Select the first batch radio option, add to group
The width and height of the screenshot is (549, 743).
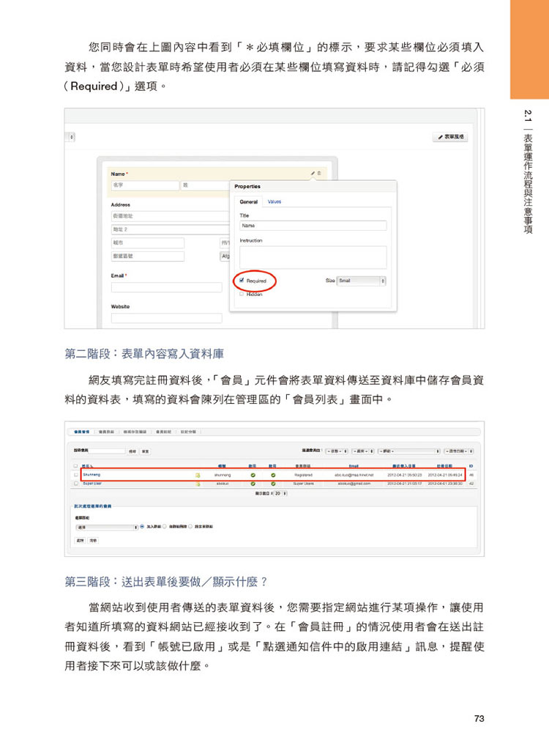click(142, 526)
